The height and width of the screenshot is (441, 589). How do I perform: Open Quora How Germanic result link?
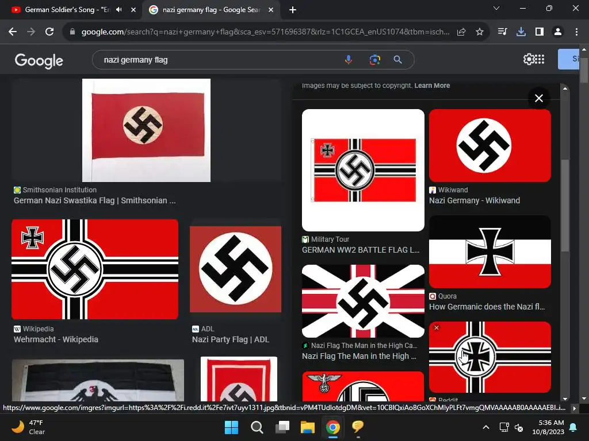487,307
